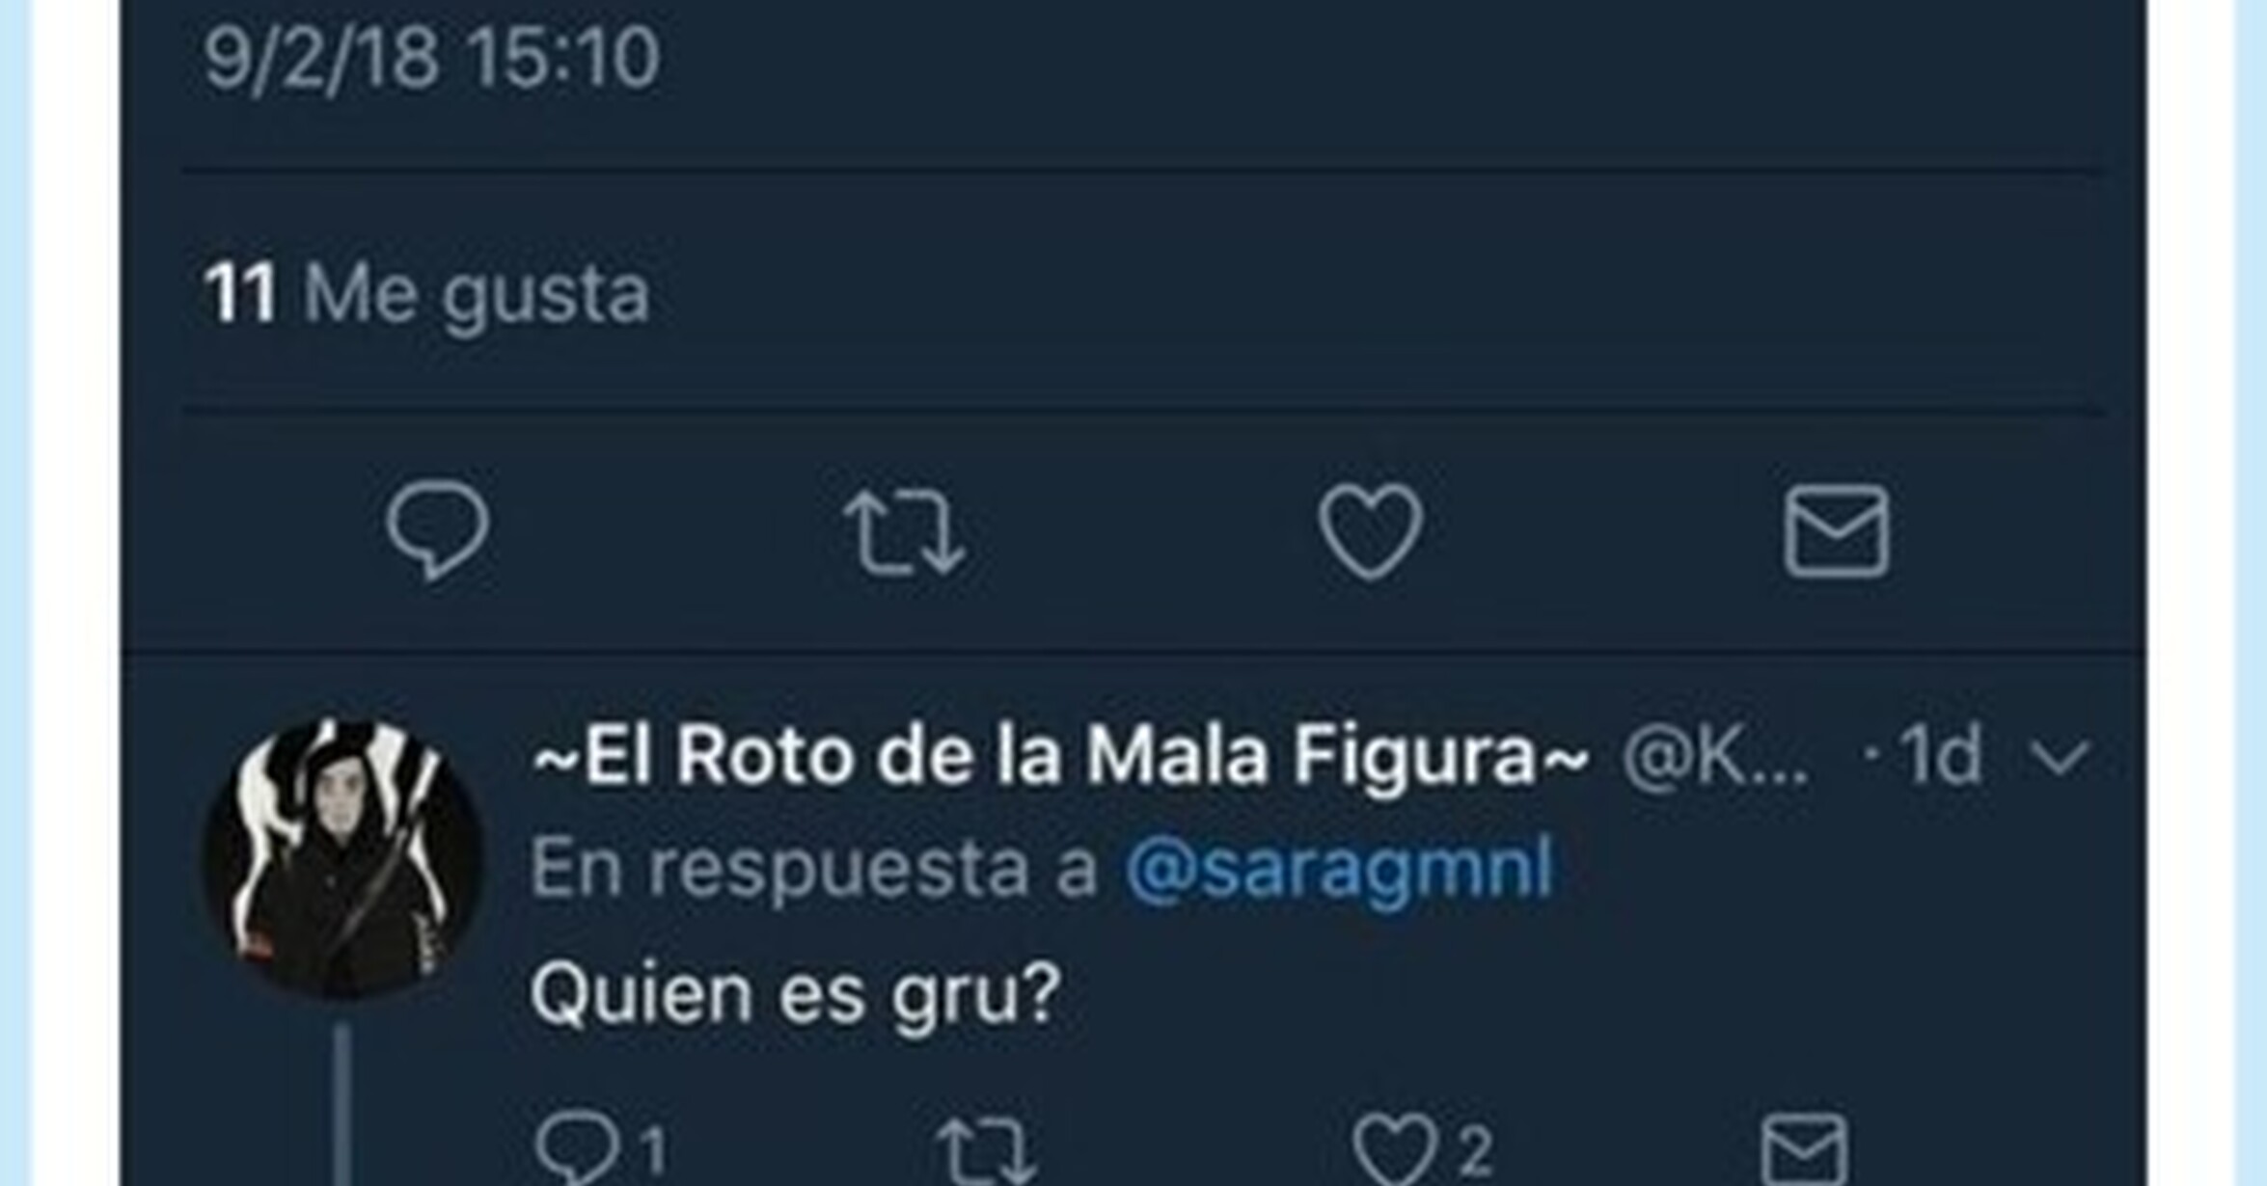The height and width of the screenshot is (1186, 2267).
Task: Click the reply count 1 on reply
Action: click(x=653, y=1150)
